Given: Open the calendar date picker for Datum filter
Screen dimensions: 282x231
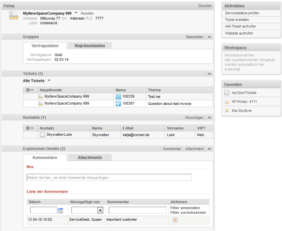Looking at the screenshot, I should point(60,210).
